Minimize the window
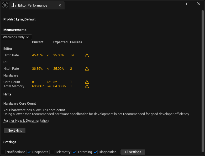Screen dimensions: 205x156 177,4
